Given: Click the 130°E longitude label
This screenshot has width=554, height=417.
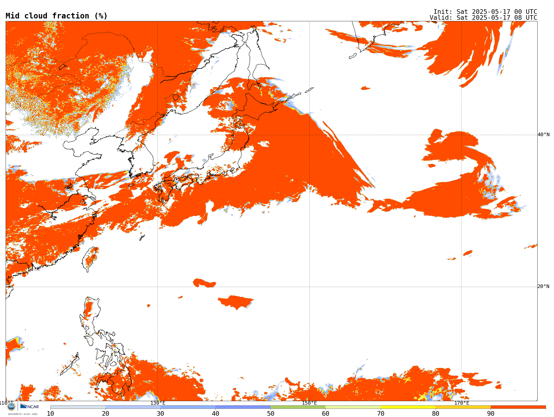Looking at the screenshot, I should (x=158, y=403).
